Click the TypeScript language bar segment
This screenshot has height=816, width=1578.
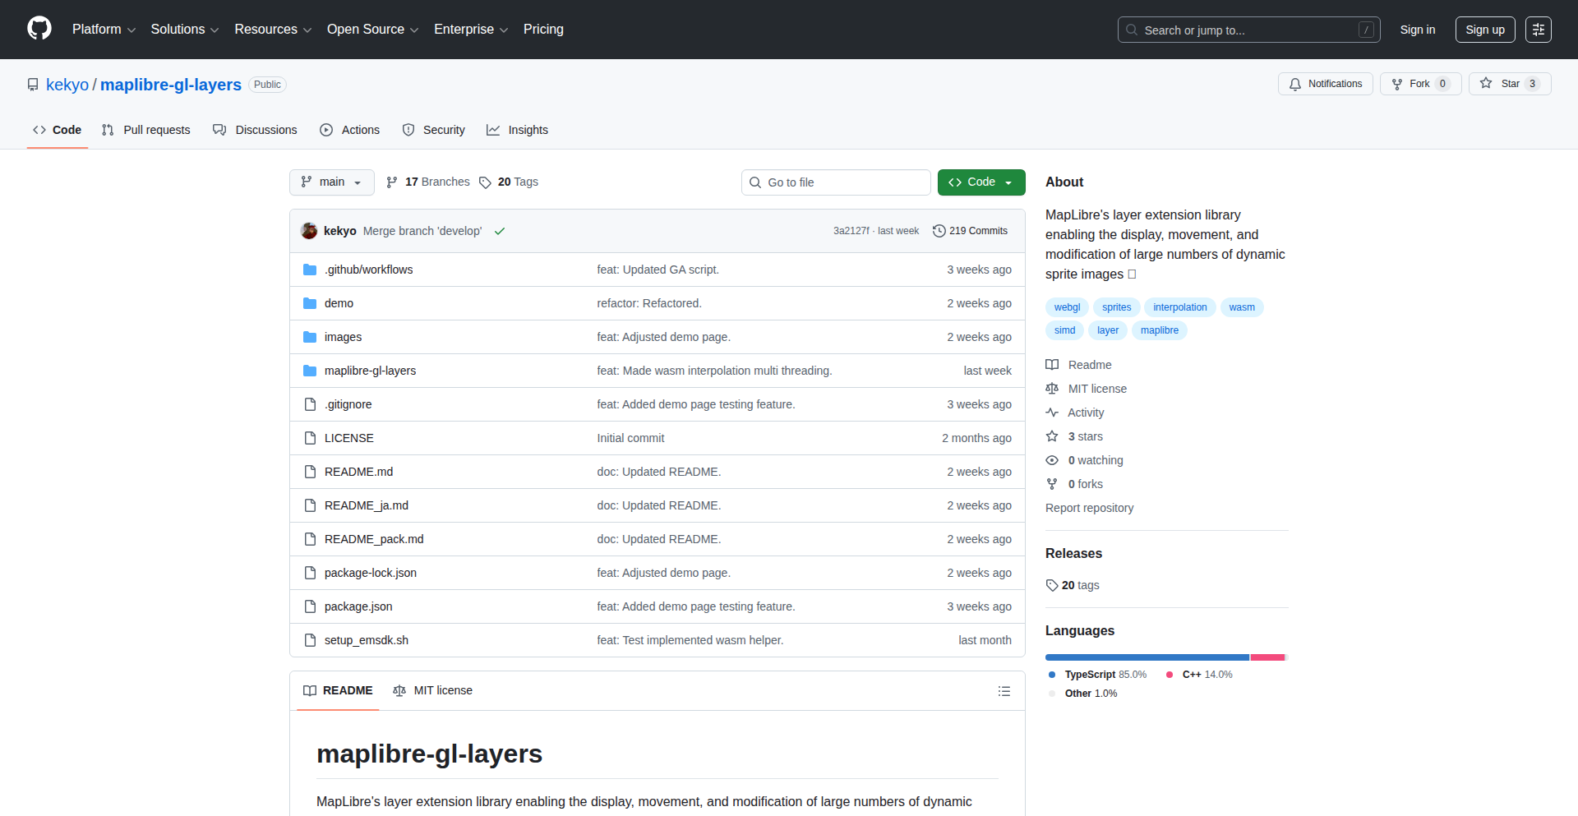click(x=1147, y=657)
